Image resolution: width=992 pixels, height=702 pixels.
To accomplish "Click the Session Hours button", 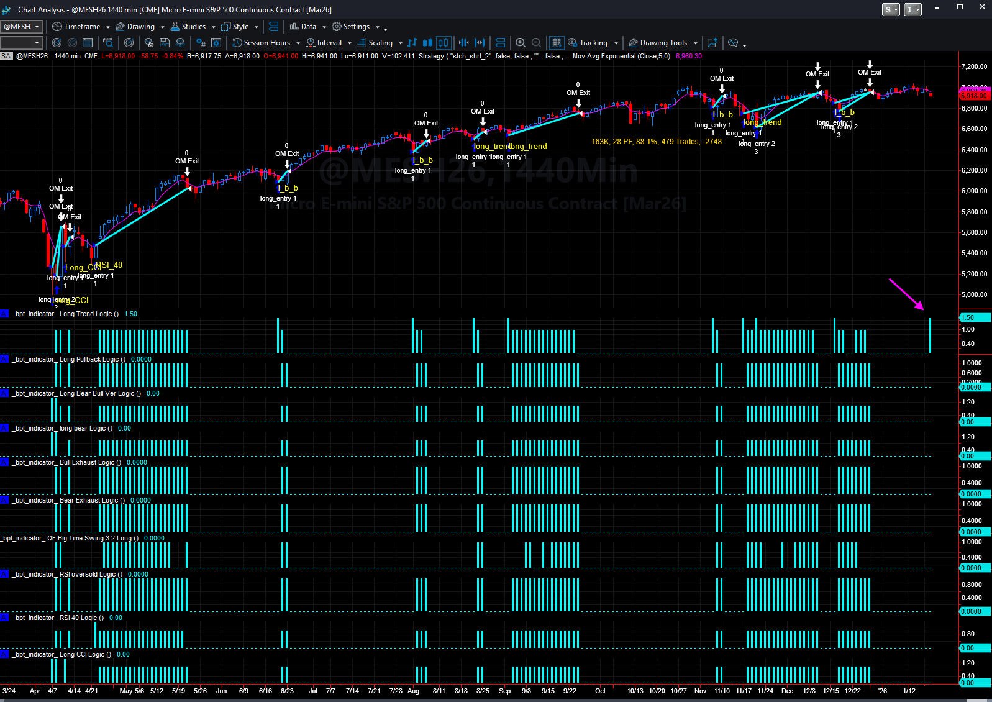I will (x=266, y=43).
